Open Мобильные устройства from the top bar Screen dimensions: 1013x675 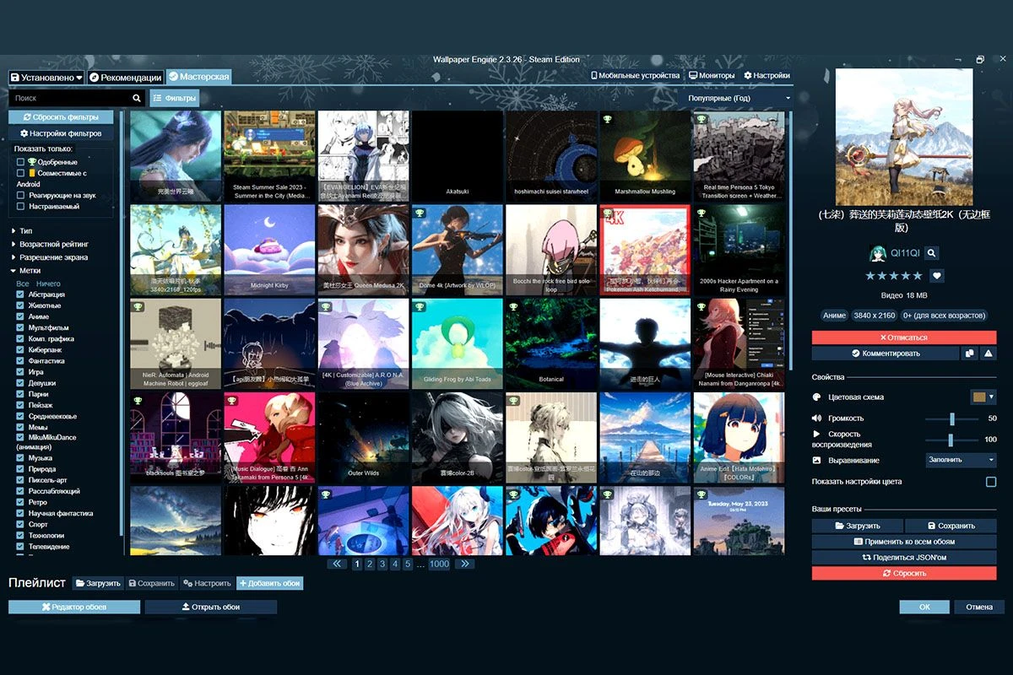pyautogui.click(x=635, y=75)
